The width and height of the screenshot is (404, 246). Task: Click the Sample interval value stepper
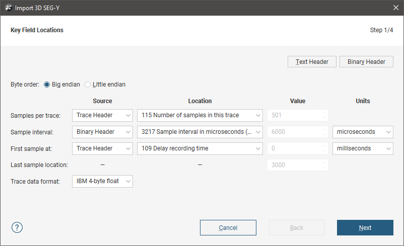pos(324,132)
